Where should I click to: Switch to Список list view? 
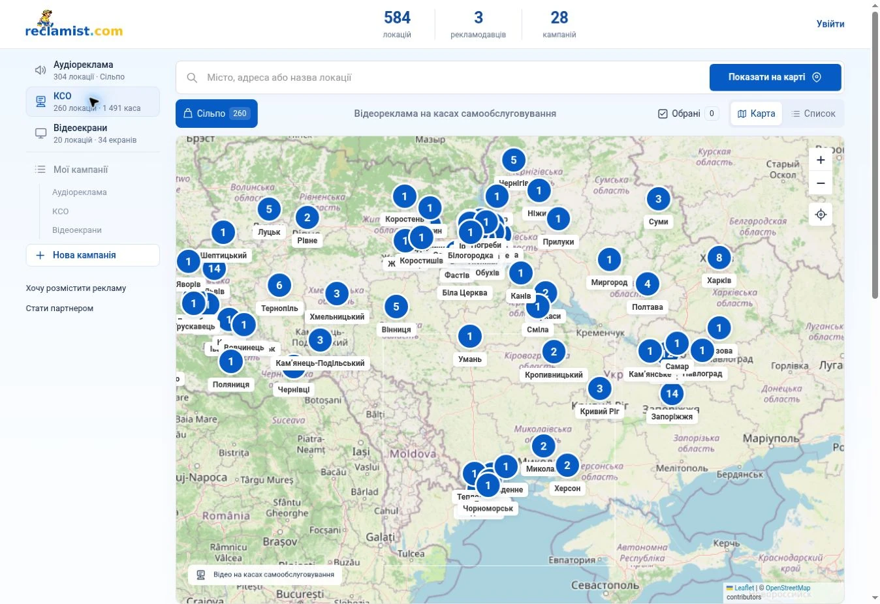(813, 113)
